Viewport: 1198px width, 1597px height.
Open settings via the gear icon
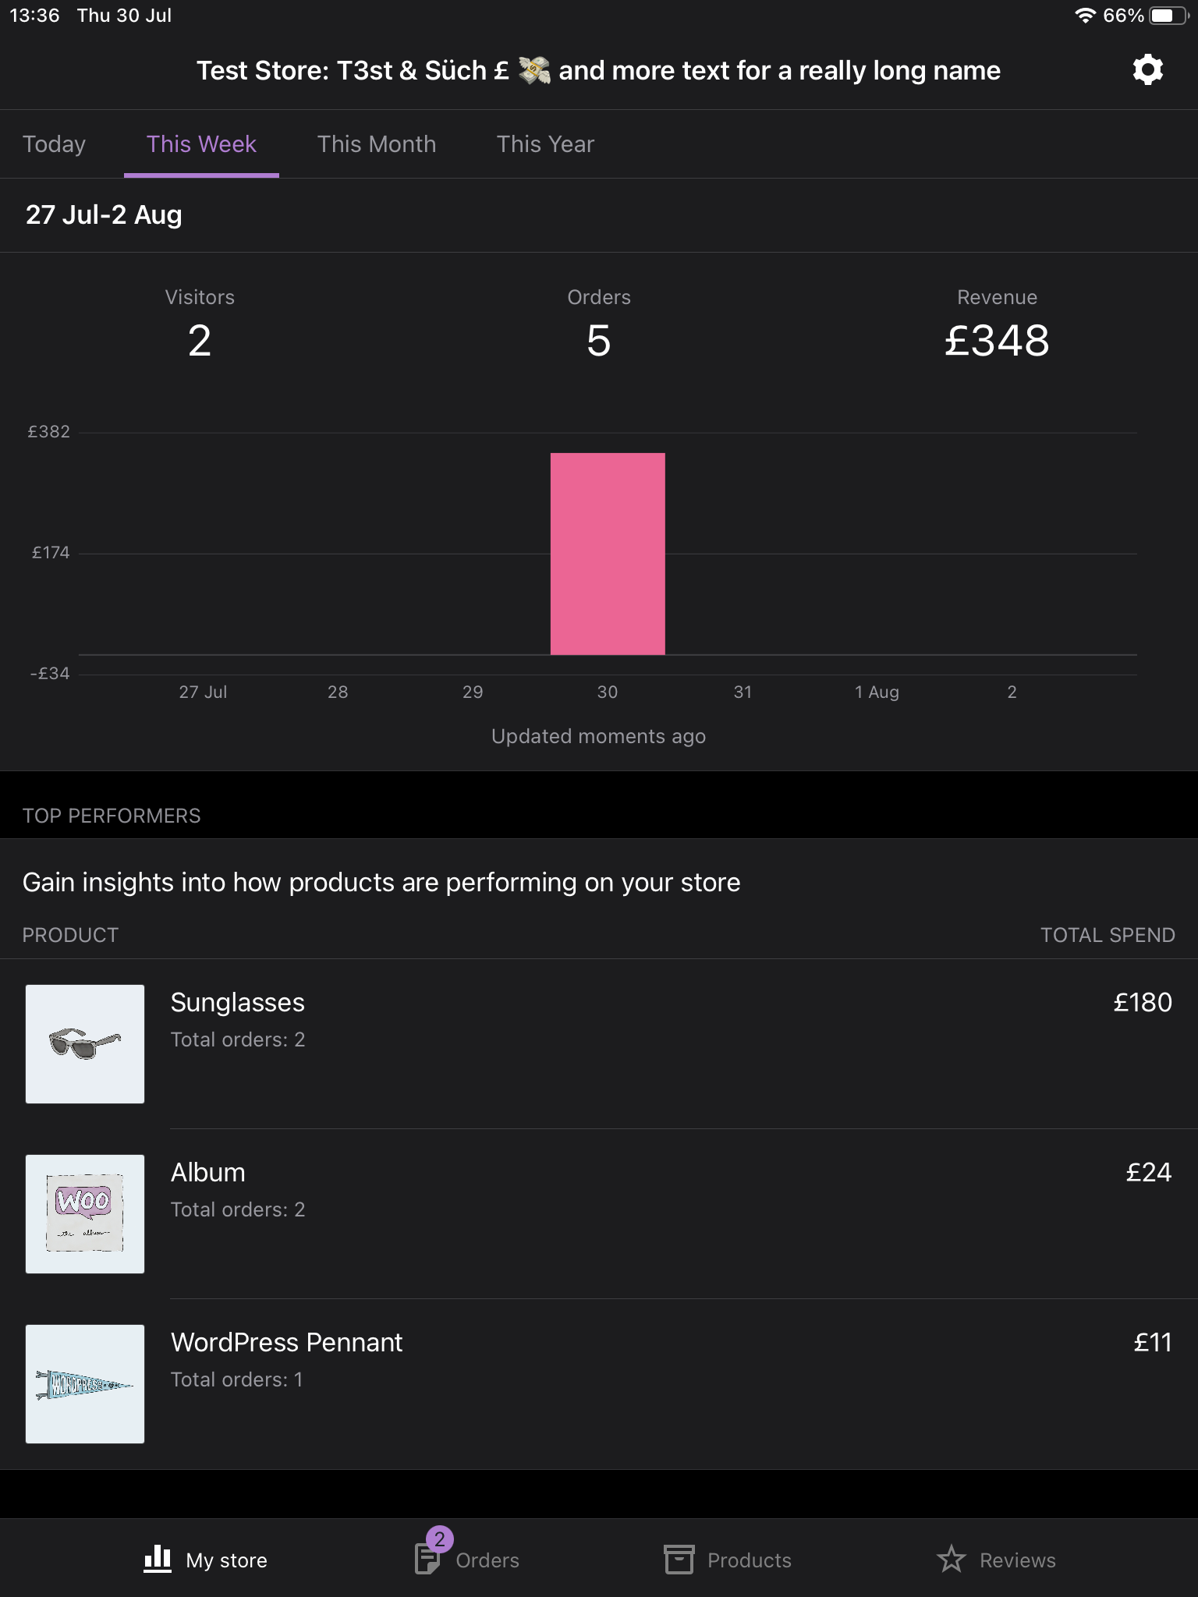click(1147, 70)
